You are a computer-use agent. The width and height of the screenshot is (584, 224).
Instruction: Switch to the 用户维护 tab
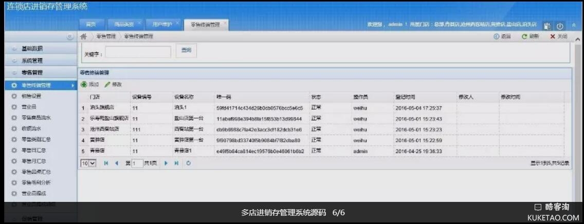coord(162,25)
